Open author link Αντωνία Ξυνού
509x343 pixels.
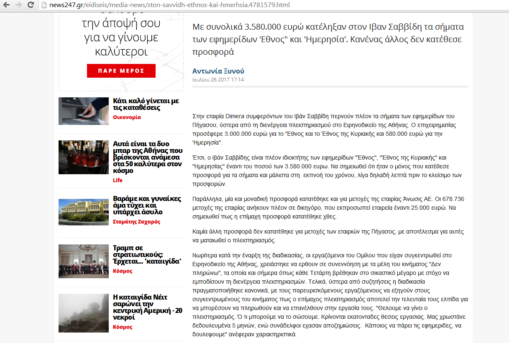[x=218, y=71]
